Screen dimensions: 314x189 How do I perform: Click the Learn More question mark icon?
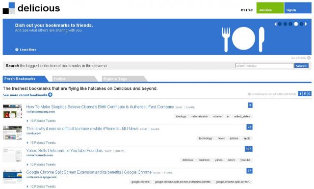click(17, 50)
